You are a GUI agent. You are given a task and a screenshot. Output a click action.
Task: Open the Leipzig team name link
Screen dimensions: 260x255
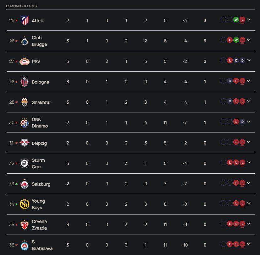pyautogui.click(x=40, y=143)
